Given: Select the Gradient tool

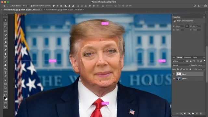Looking at the screenshot, I should [6, 46].
